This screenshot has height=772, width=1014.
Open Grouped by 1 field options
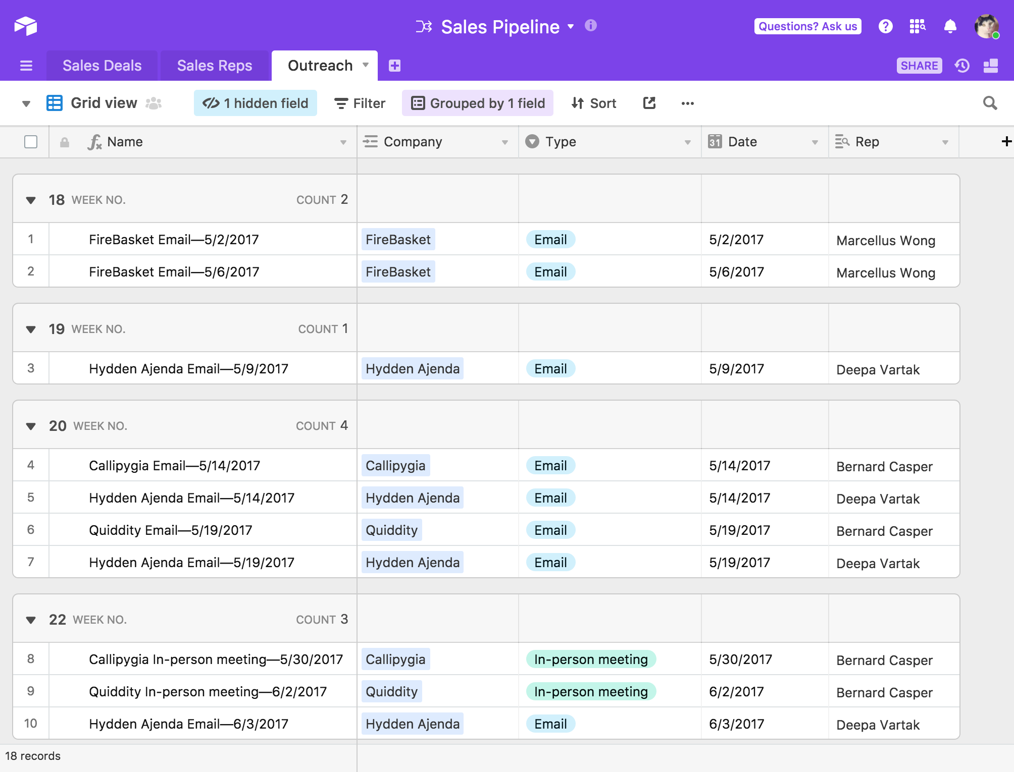(478, 103)
